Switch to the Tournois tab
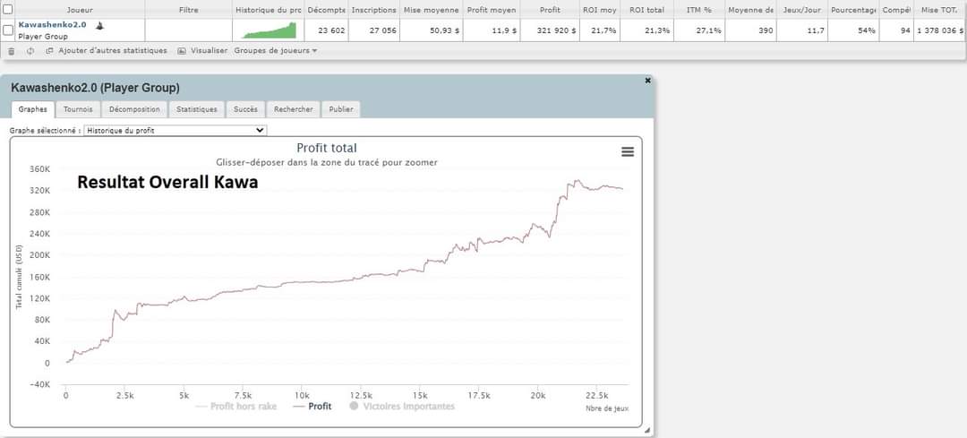 click(77, 109)
